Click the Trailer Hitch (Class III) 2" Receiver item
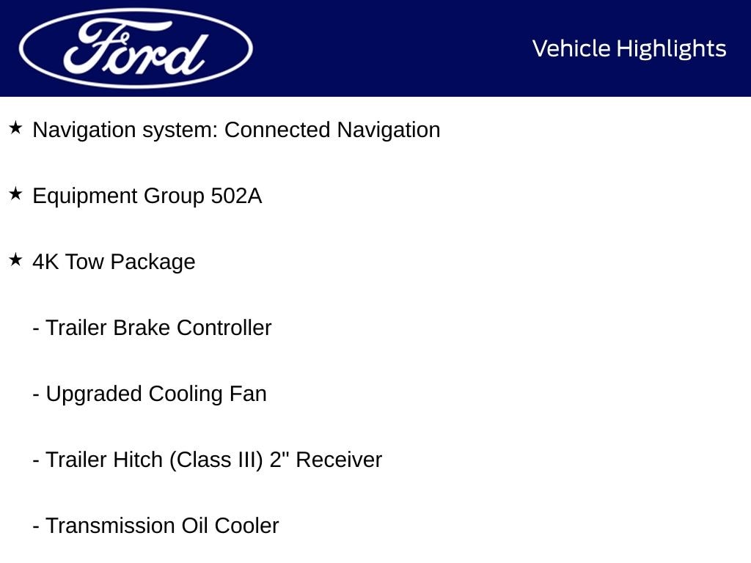 point(213,460)
